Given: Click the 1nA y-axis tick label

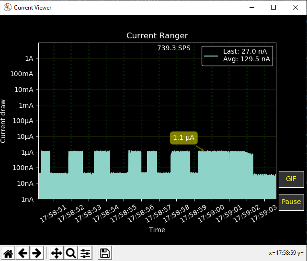Looking at the screenshot, I should (27, 199).
